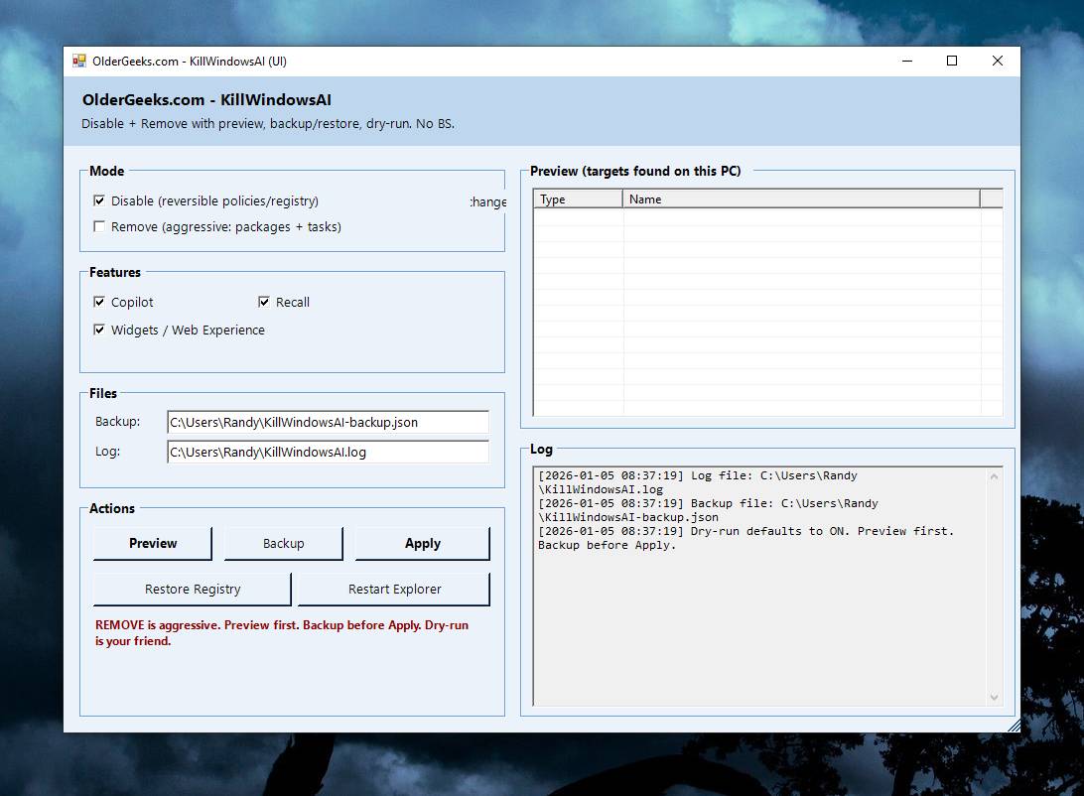Uncheck the Recall feature

tap(263, 302)
